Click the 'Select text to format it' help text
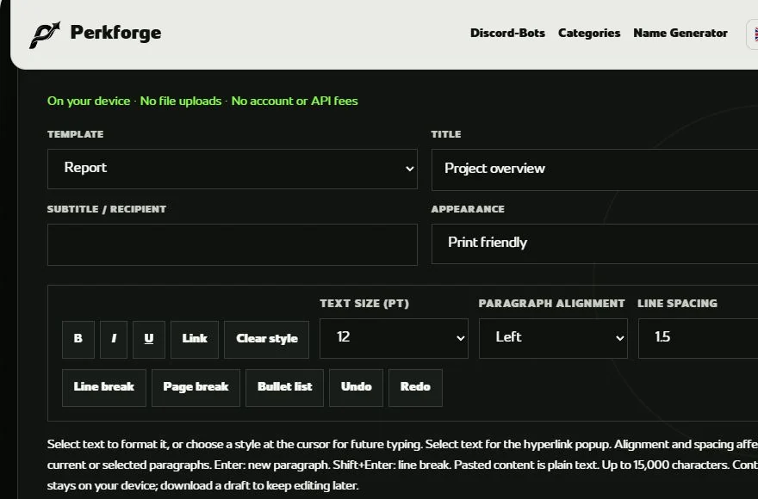Viewport: 758px width, 499px height. coord(403,465)
